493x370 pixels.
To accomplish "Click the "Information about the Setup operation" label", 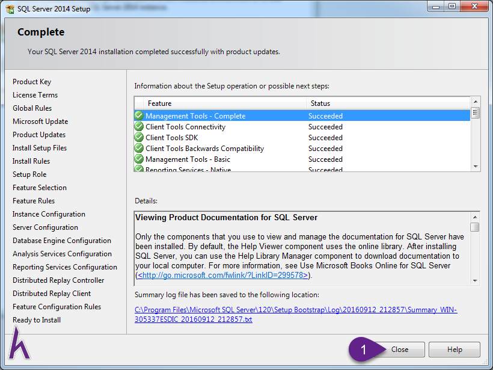I will click(x=231, y=86).
